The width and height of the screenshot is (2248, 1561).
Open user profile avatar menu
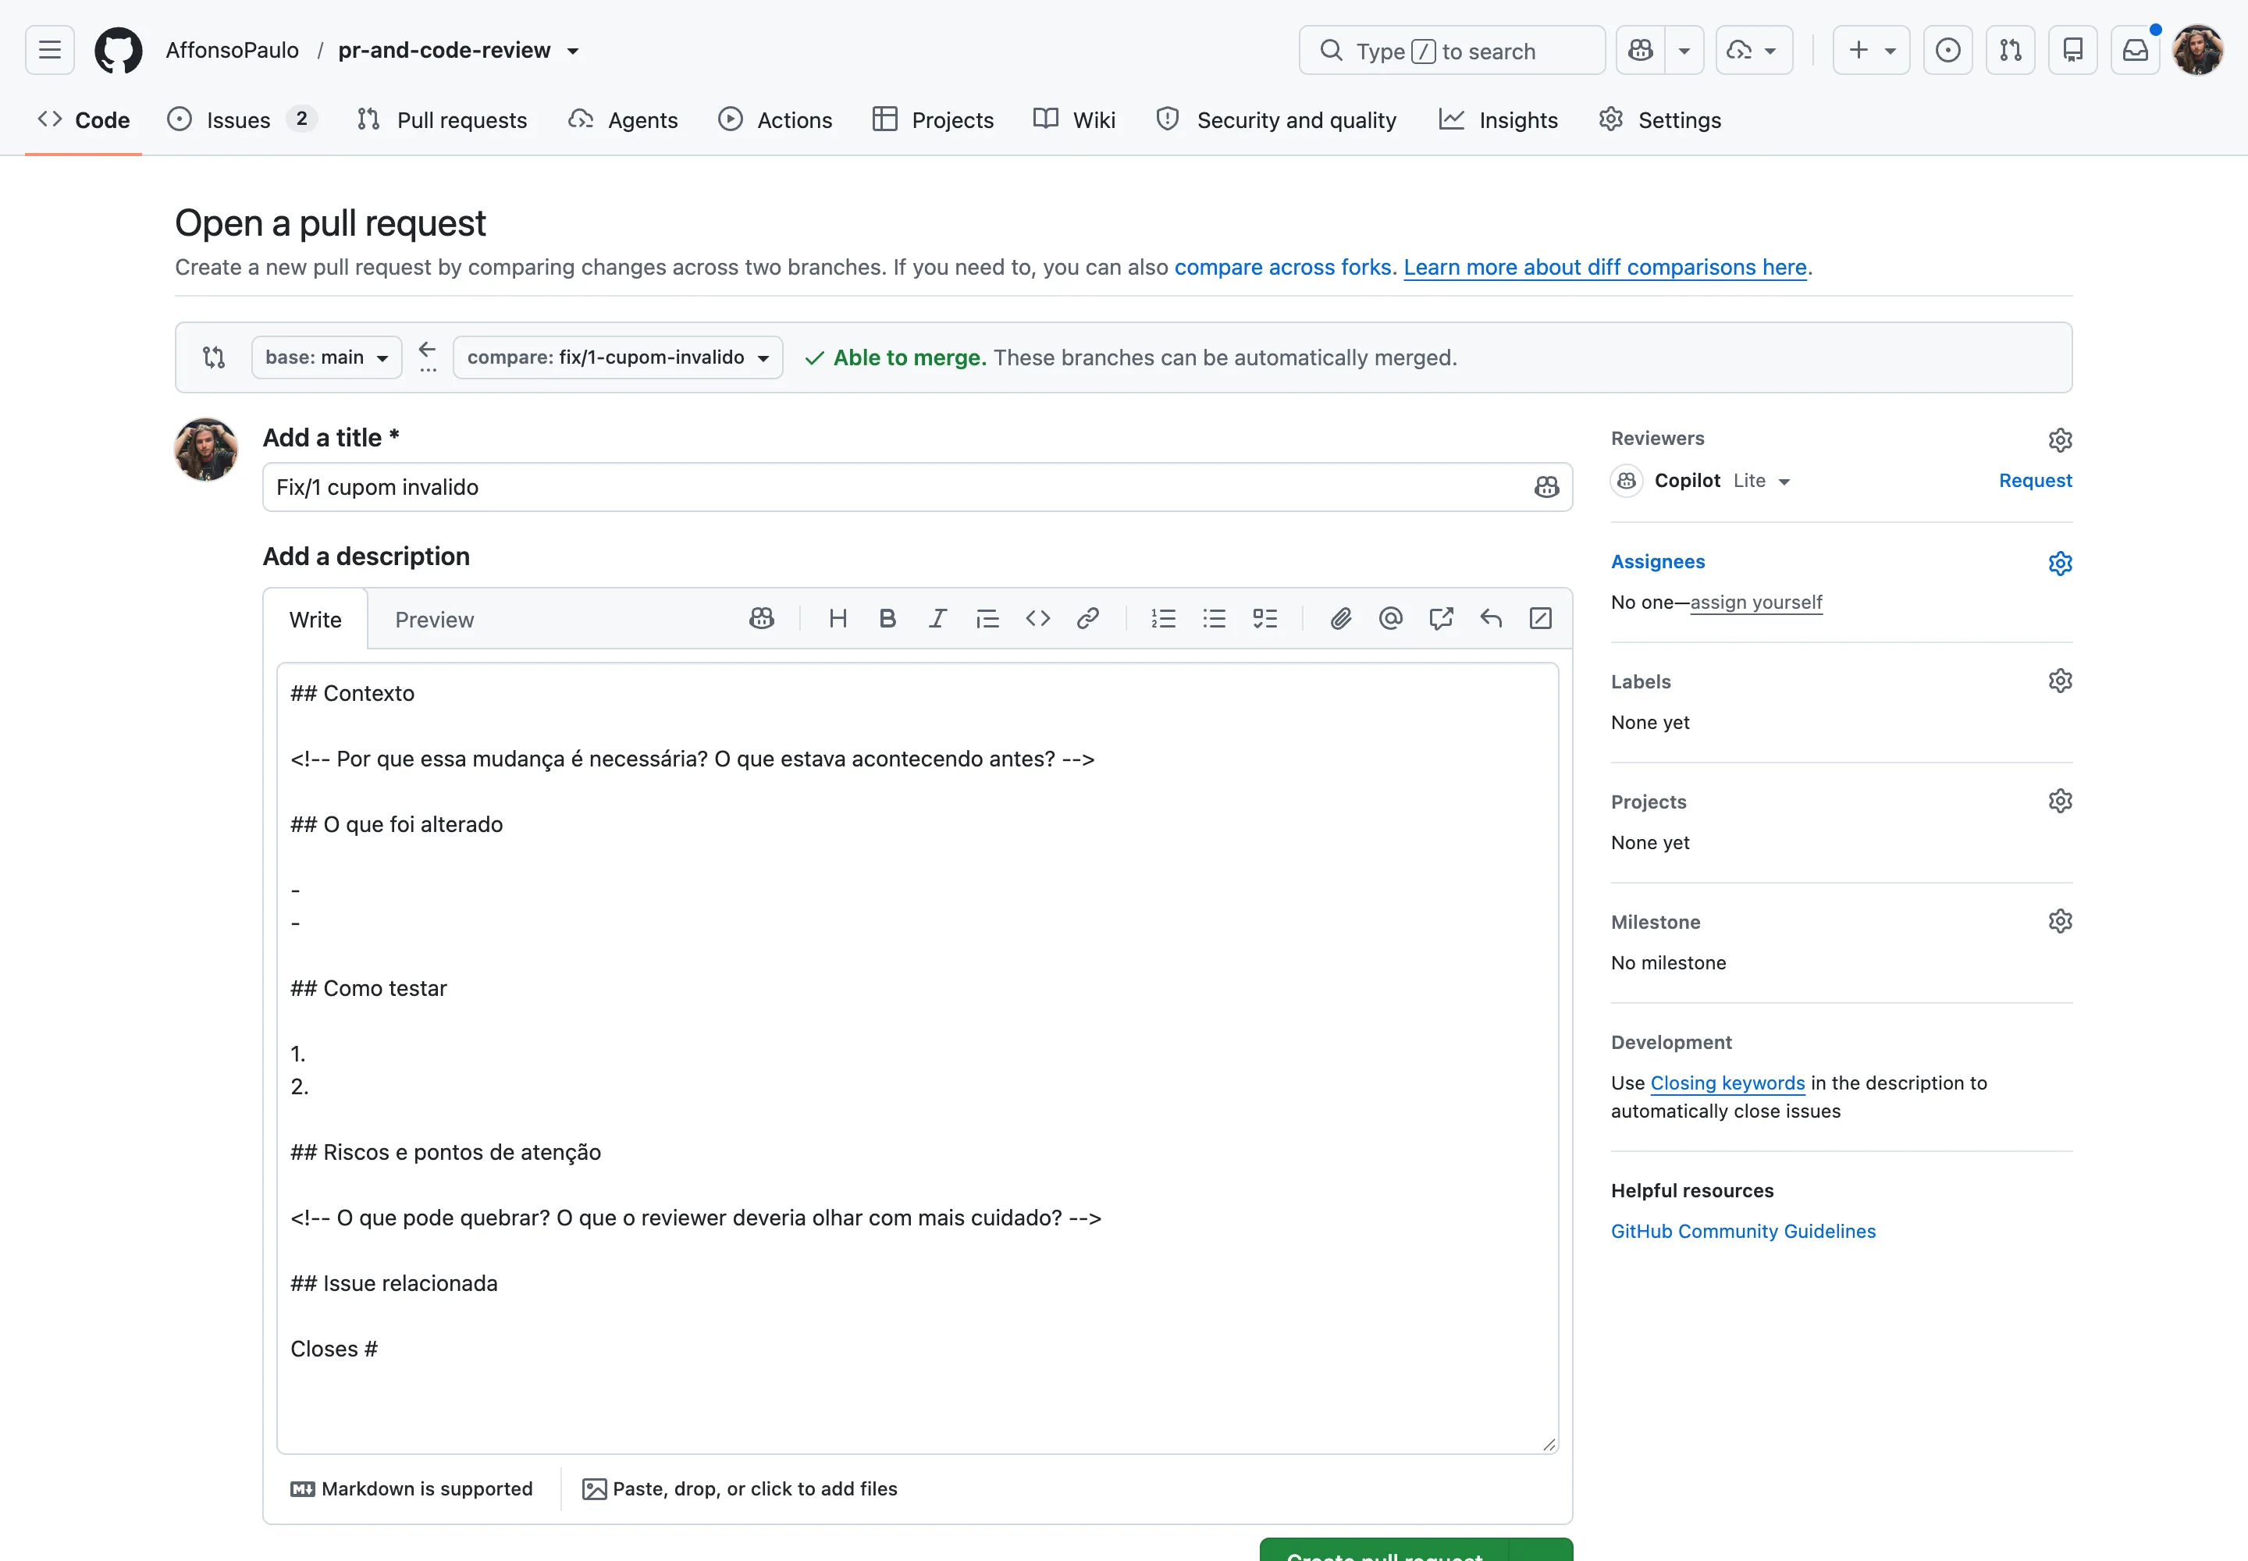coord(2198,50)
